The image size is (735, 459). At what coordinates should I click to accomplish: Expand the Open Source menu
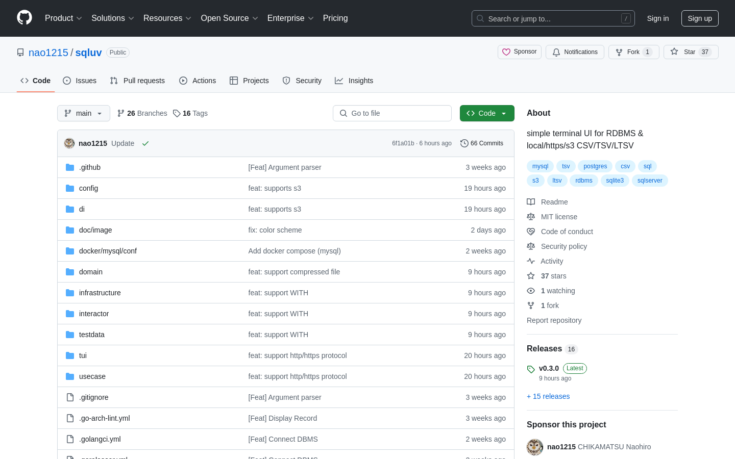point(230,18)
